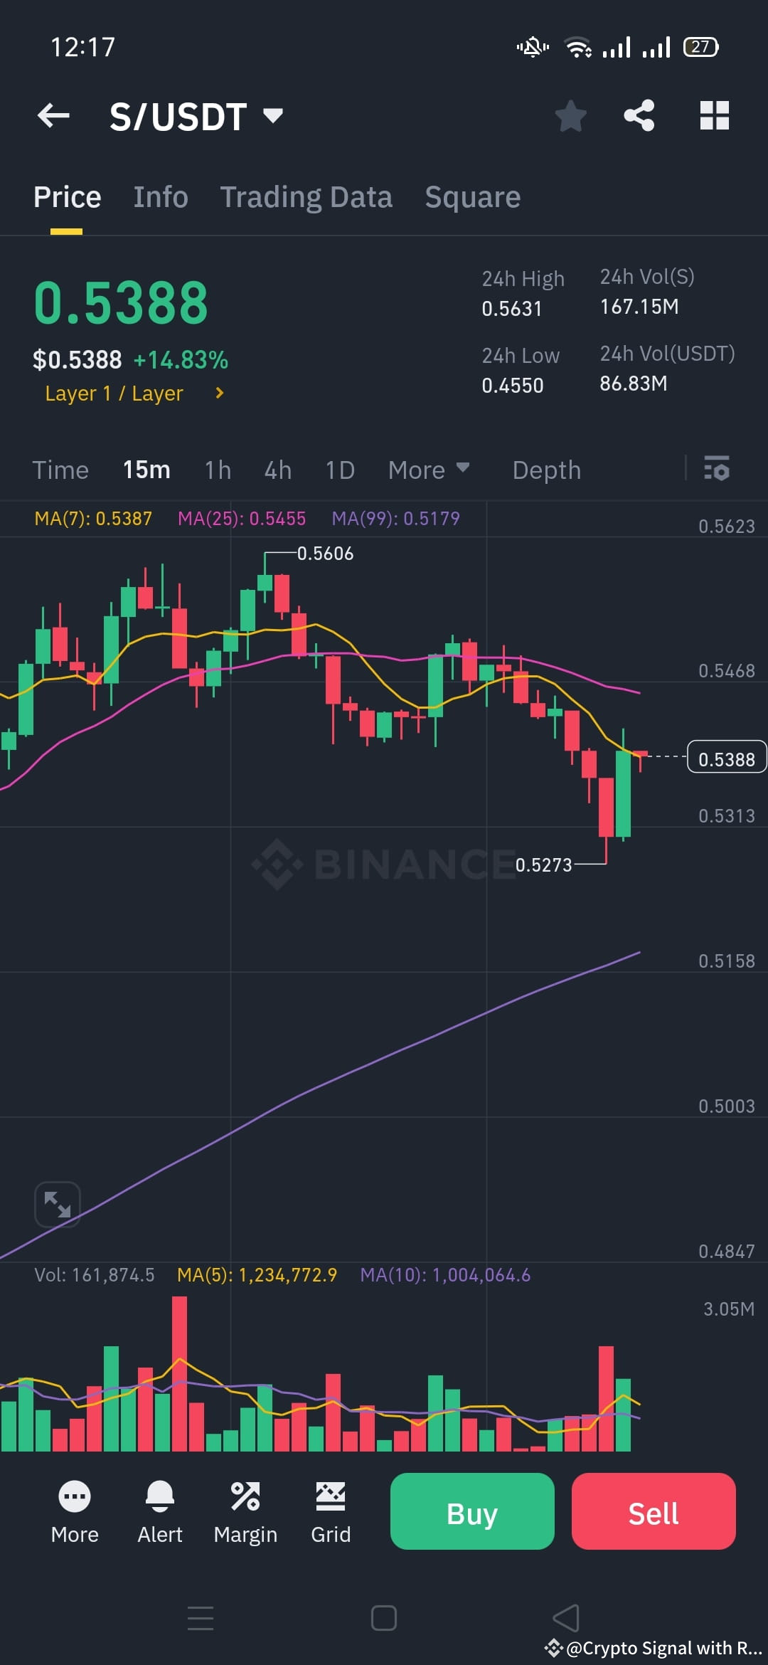Tap the red Sell button
The image size is (768, 1665).
pyautogui.click(x=653, y=1513)
